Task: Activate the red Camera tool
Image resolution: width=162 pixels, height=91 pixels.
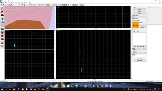Action: (2, 15)
